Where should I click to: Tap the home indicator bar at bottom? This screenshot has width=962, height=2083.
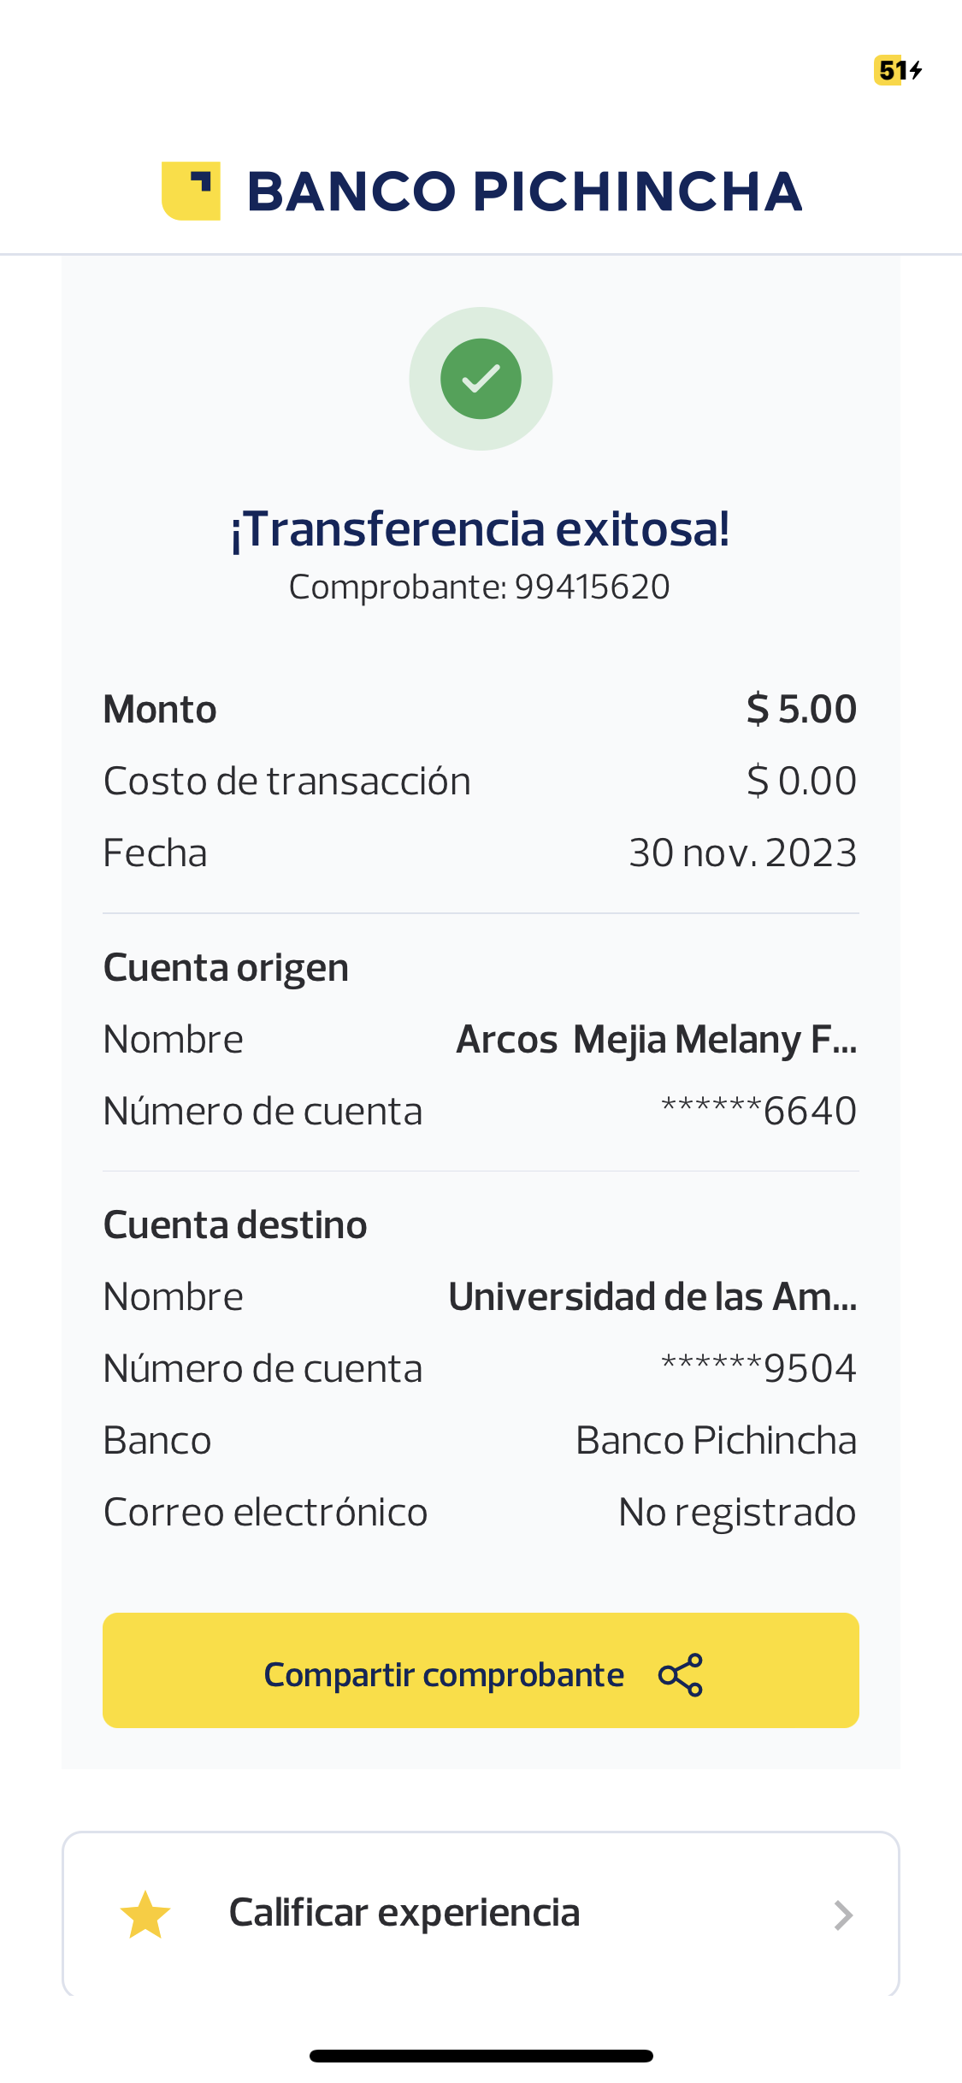481,2056
